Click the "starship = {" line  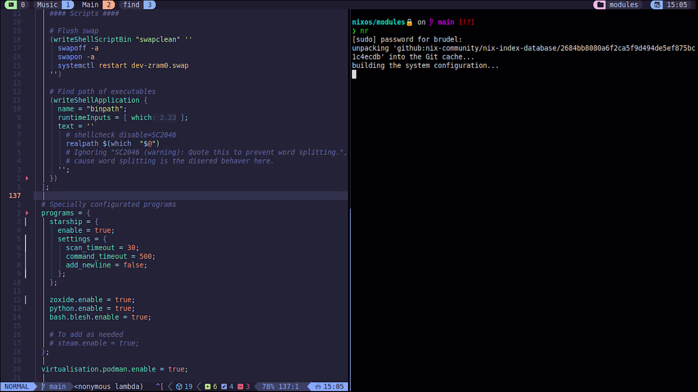pos(74,222)
